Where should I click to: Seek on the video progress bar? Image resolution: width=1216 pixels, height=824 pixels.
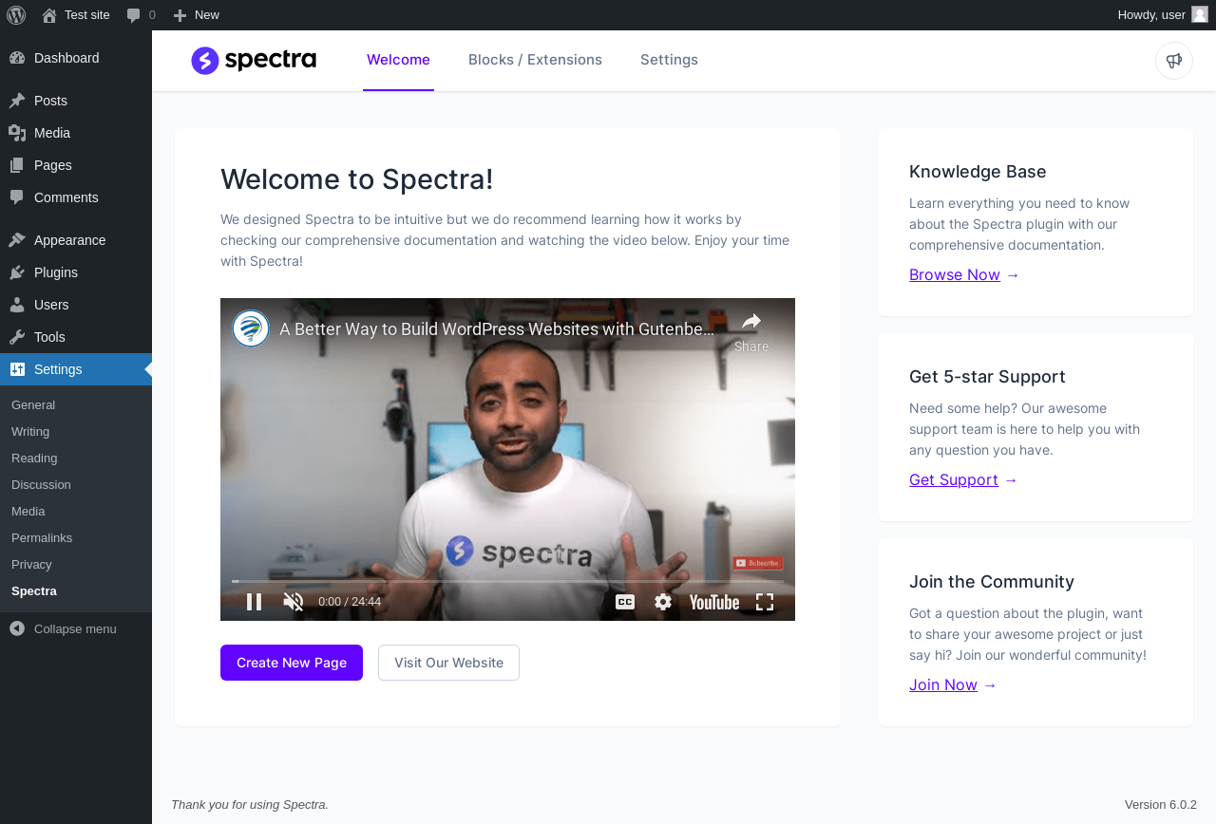coord(508,581)
